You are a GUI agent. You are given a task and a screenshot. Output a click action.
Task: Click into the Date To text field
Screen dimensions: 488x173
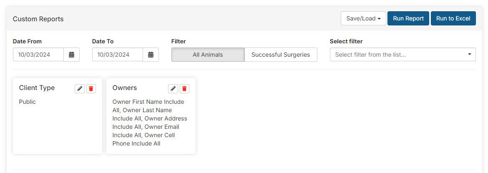pyautogui.click(x=118, y=55)
